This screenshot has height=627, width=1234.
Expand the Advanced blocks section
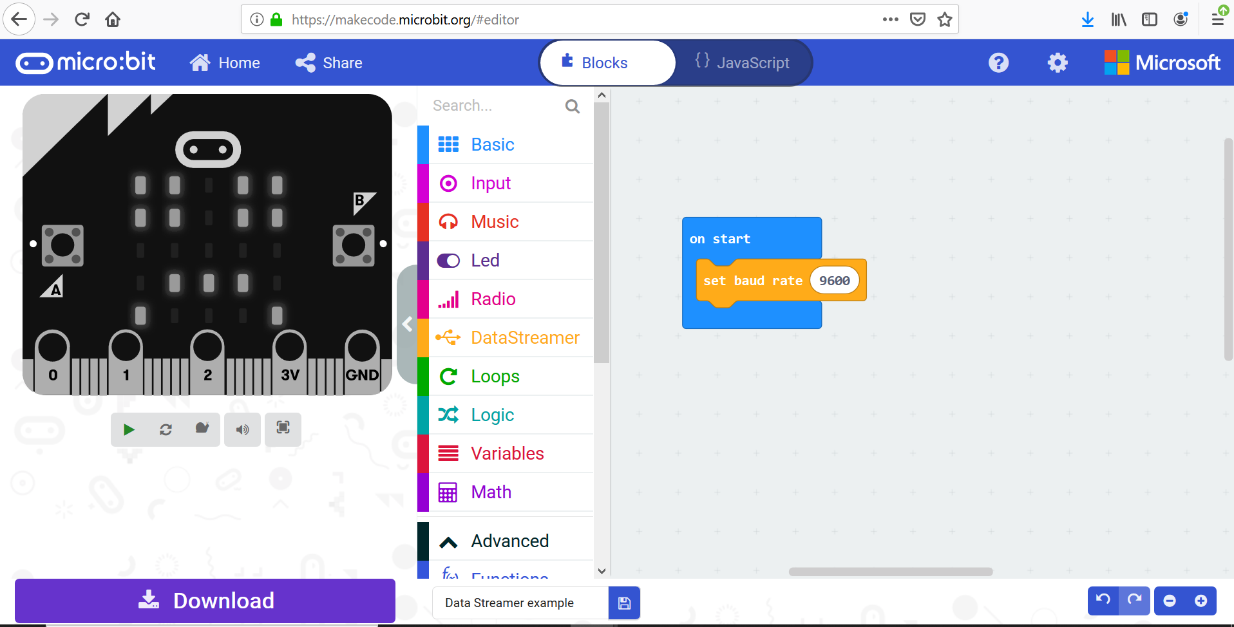tap(510, 541)
